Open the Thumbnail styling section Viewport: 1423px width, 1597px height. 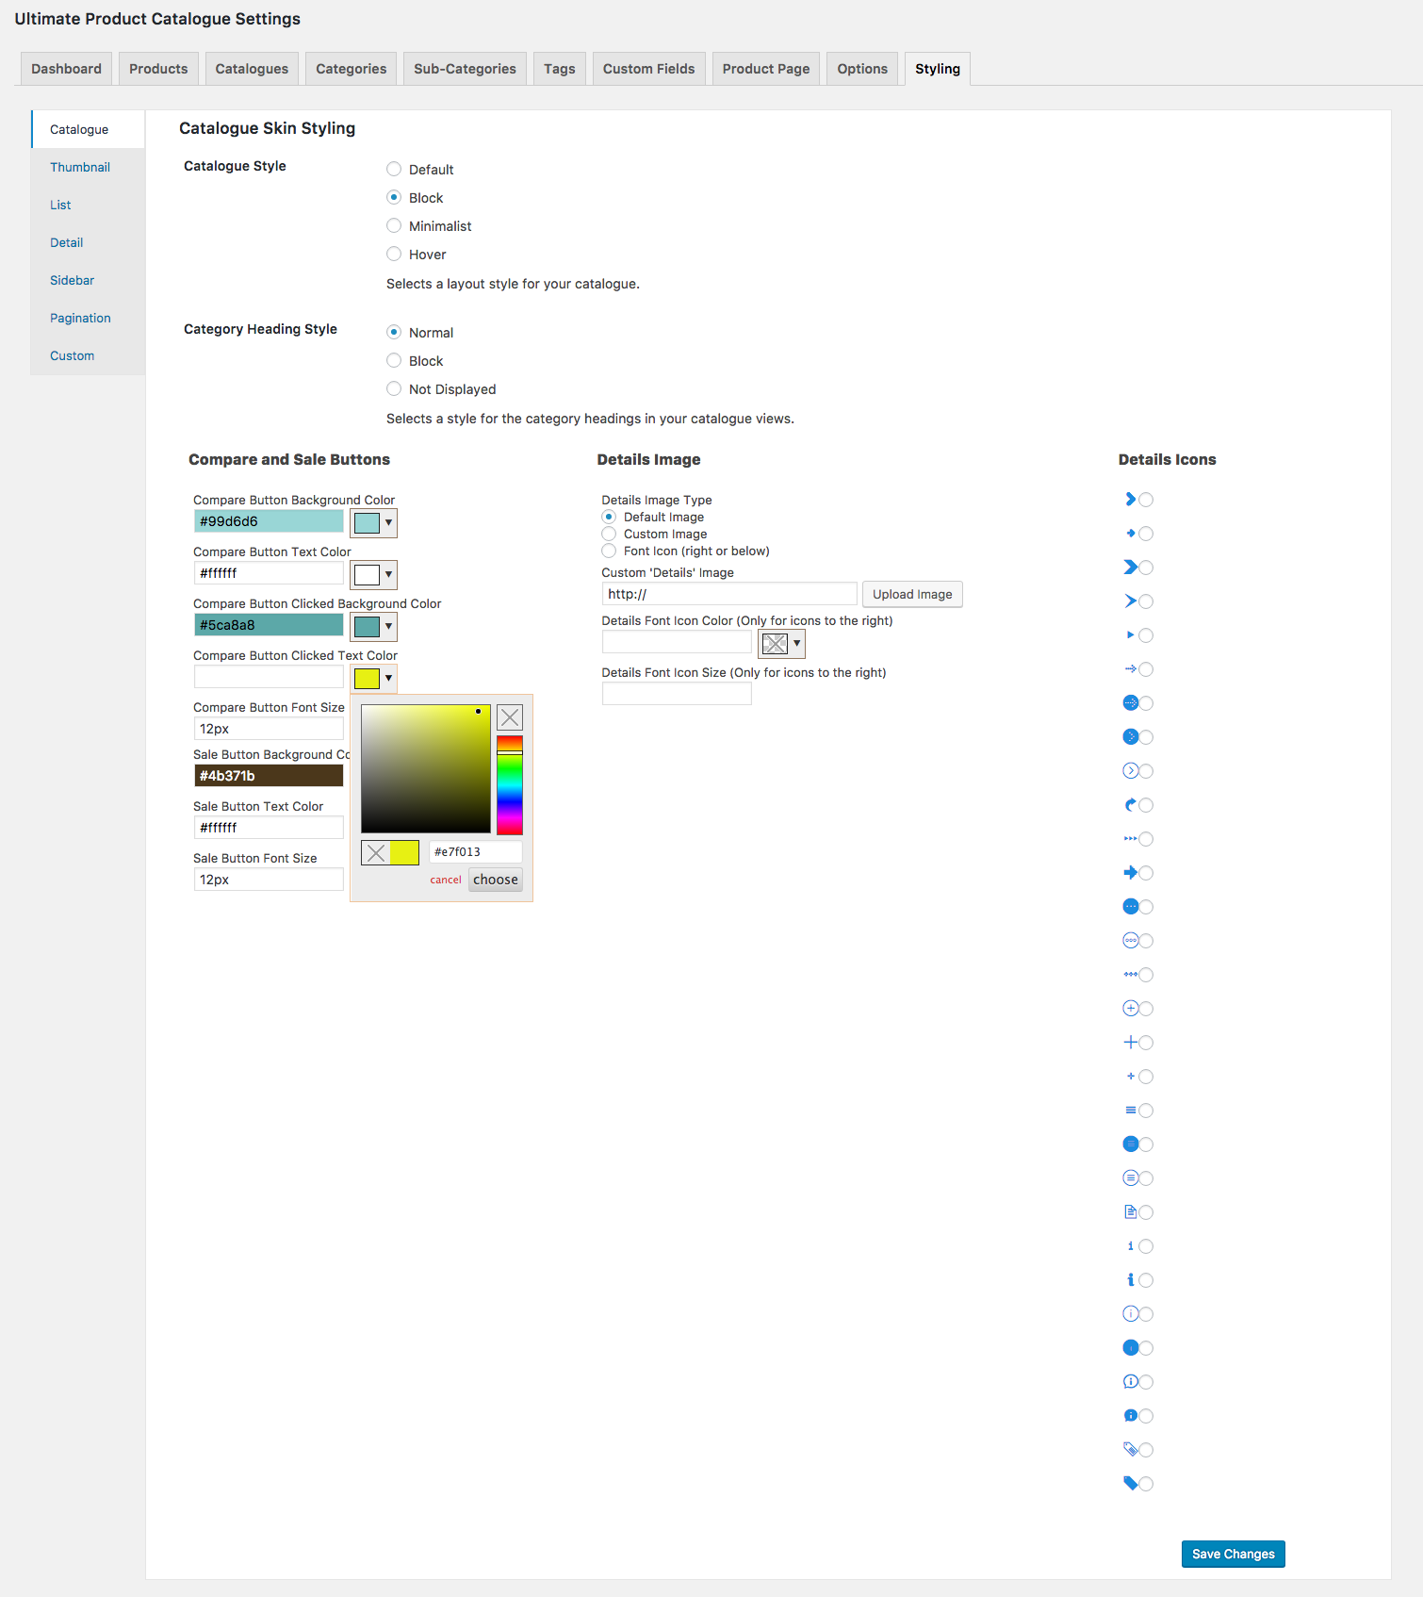[80, 167]
